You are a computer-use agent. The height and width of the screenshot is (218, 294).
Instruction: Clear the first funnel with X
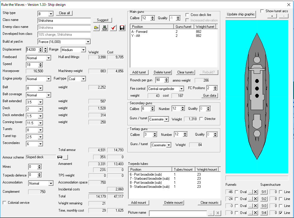(255, 192)
